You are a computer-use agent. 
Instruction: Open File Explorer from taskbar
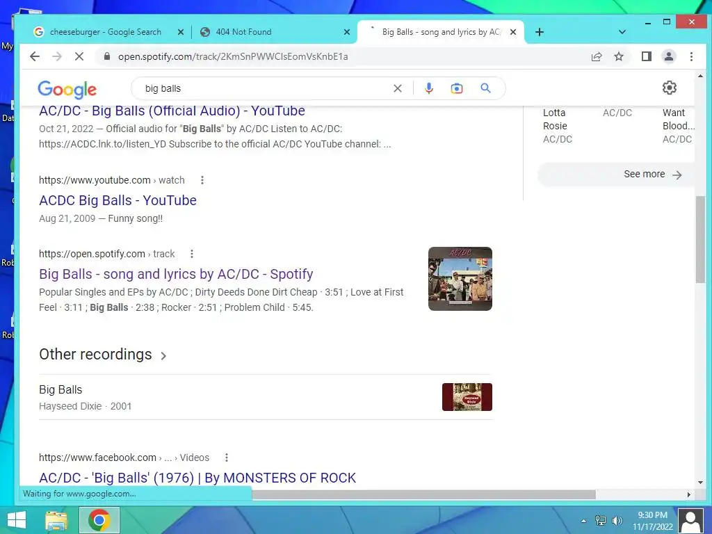click(x=56, y=520)
